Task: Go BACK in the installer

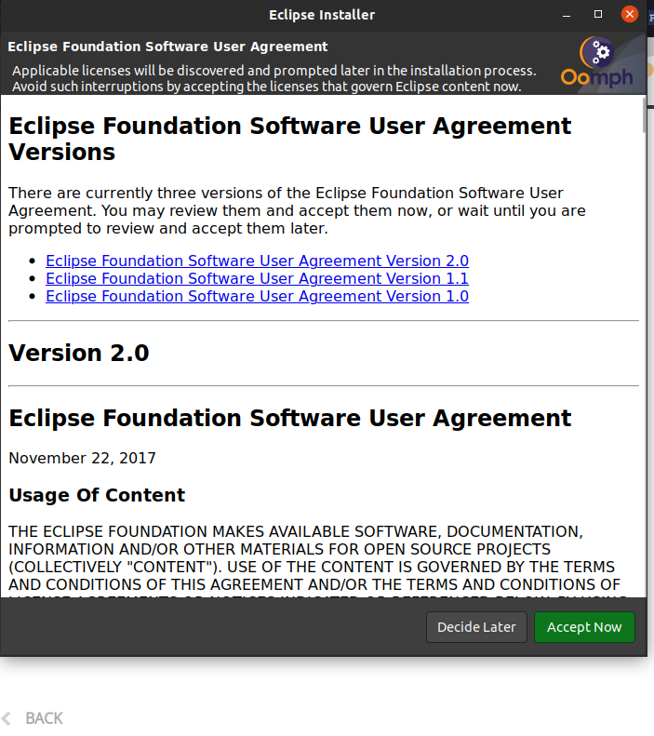Action: (44, 718)
